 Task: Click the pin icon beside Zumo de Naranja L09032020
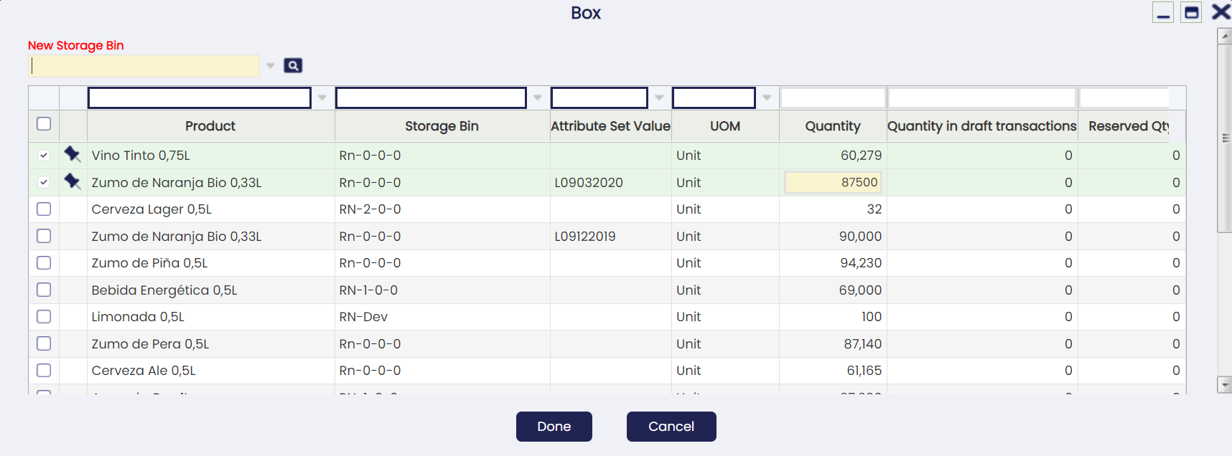coord(73,181)
